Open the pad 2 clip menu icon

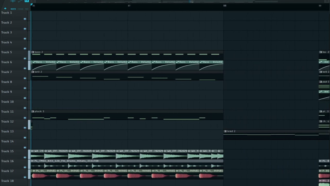[320, 82]
